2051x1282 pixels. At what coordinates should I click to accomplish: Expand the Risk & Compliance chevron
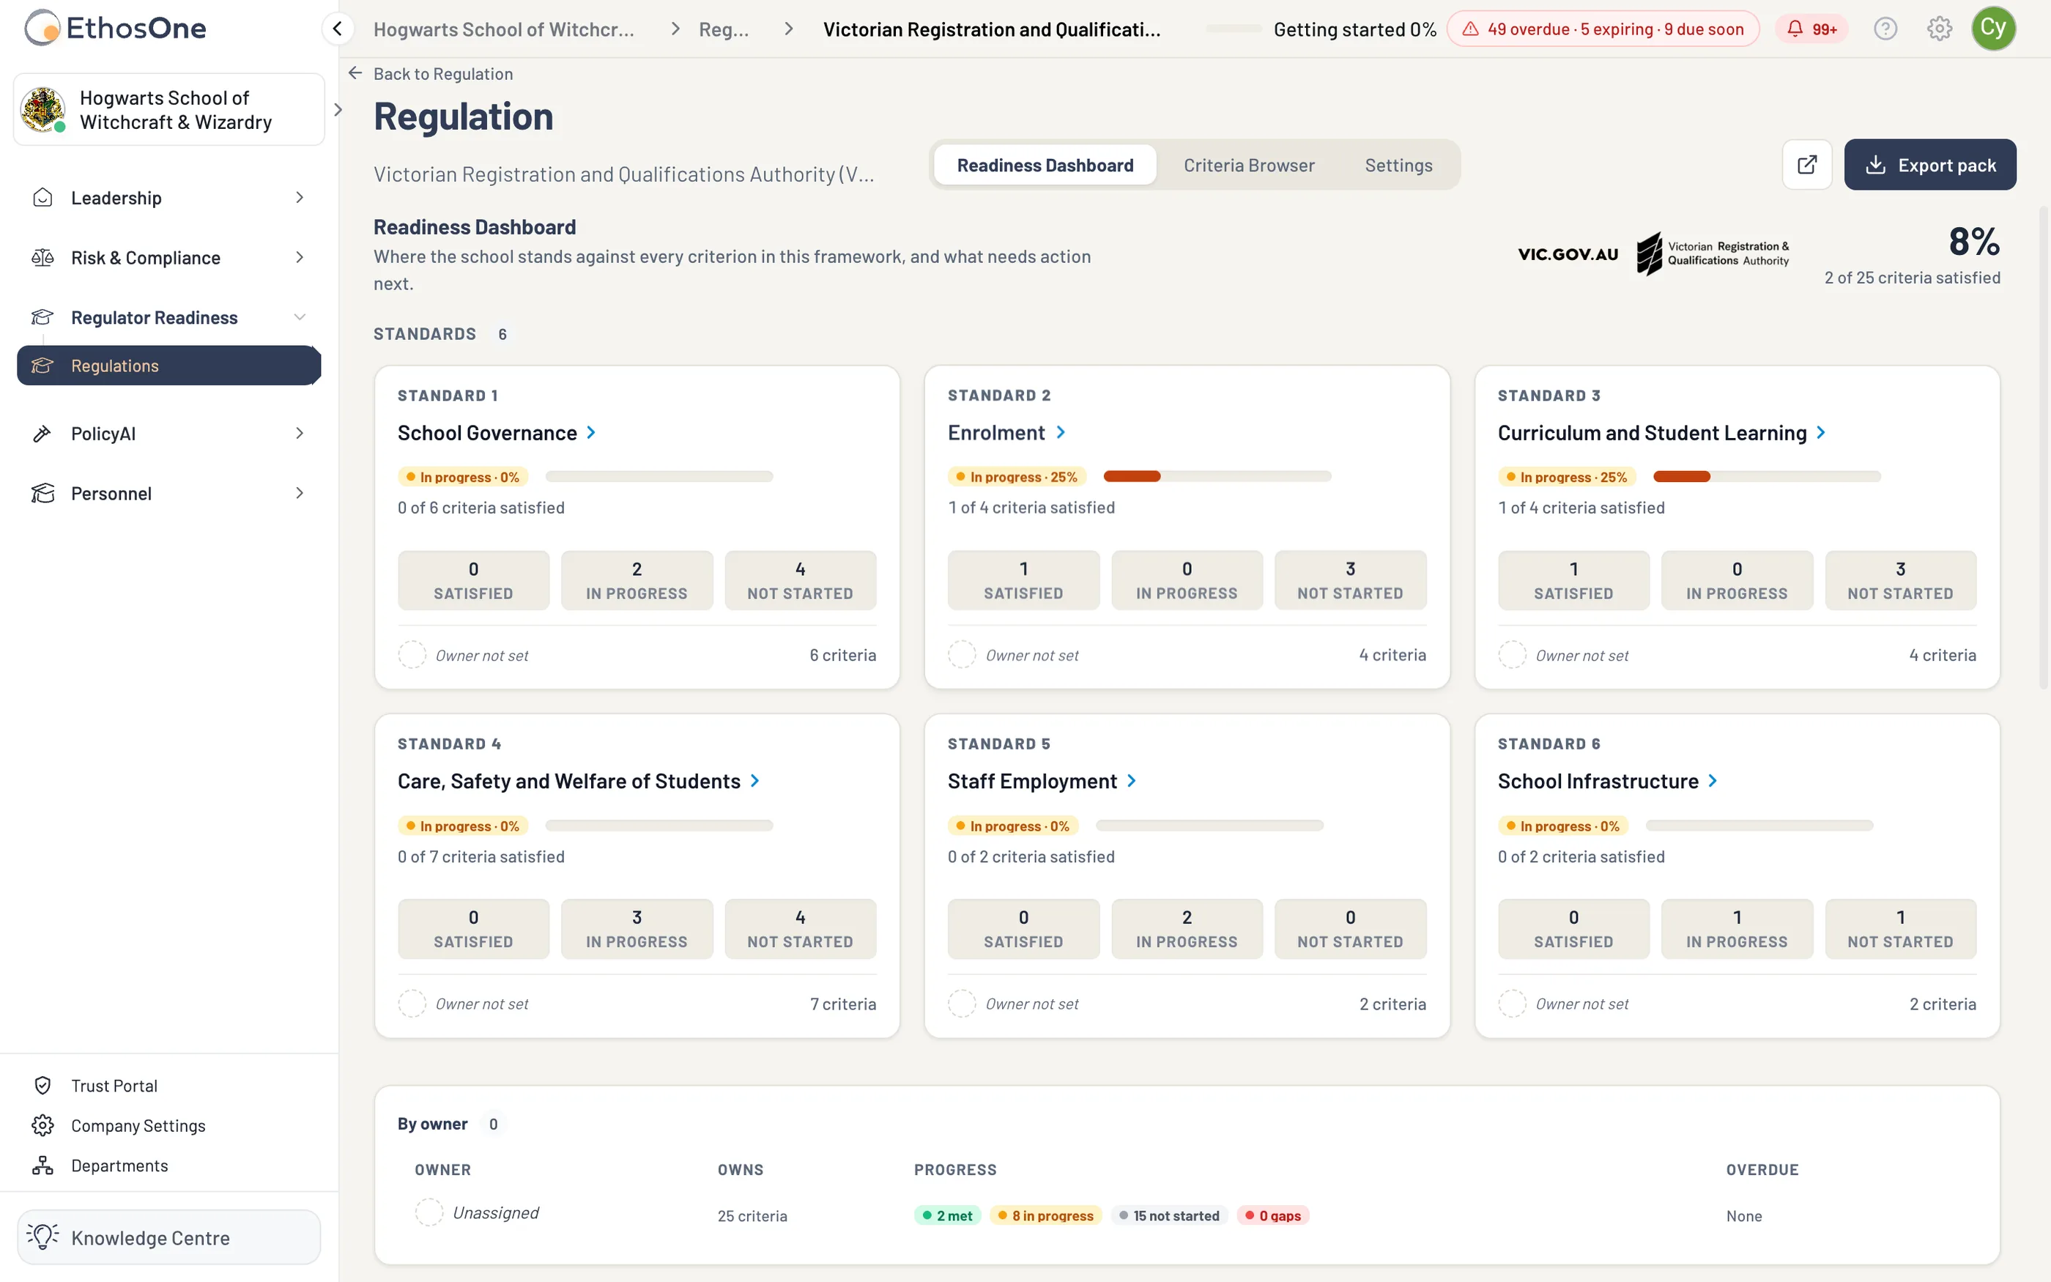click(299, 258)
